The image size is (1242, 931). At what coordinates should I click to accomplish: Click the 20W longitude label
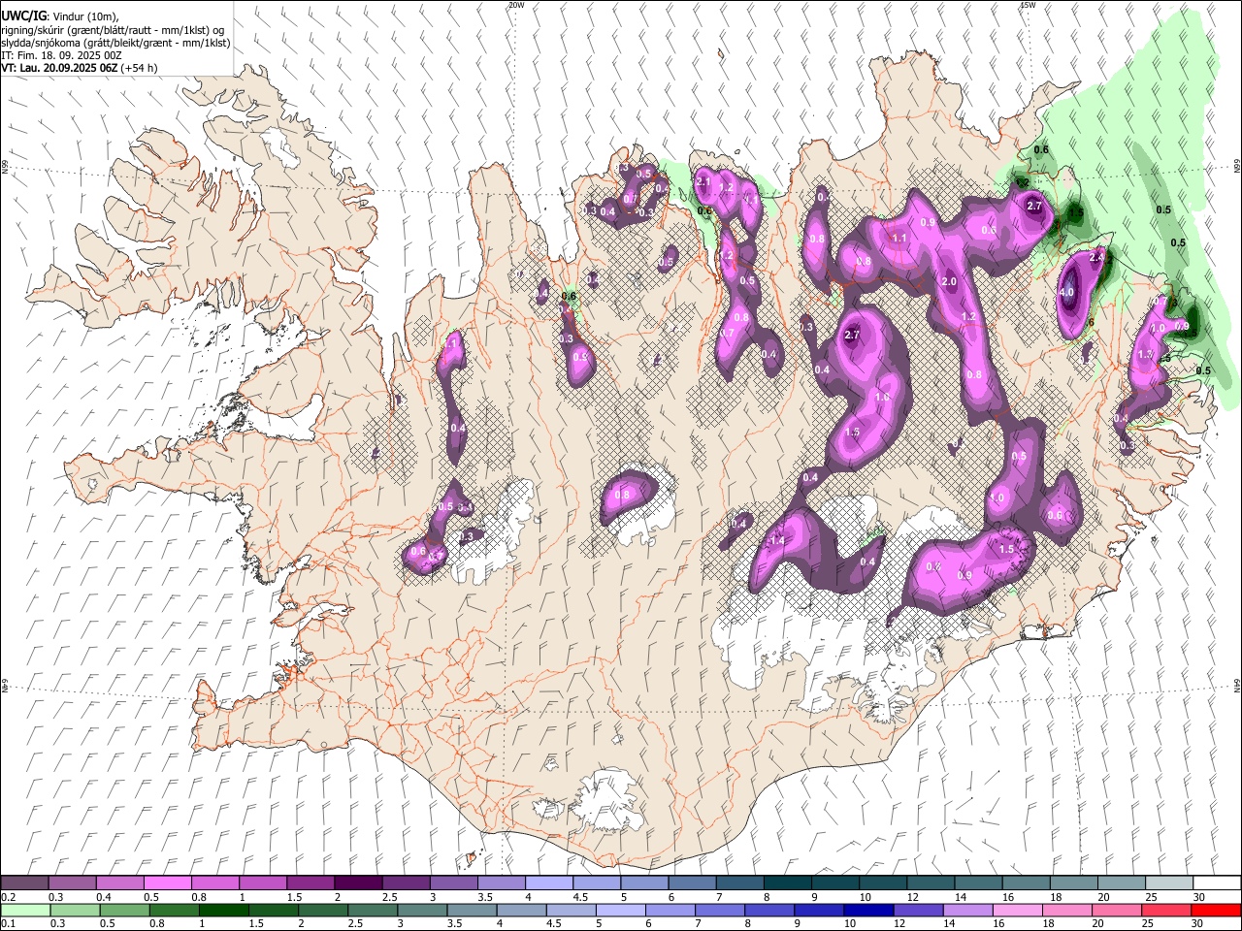(516, 5)
